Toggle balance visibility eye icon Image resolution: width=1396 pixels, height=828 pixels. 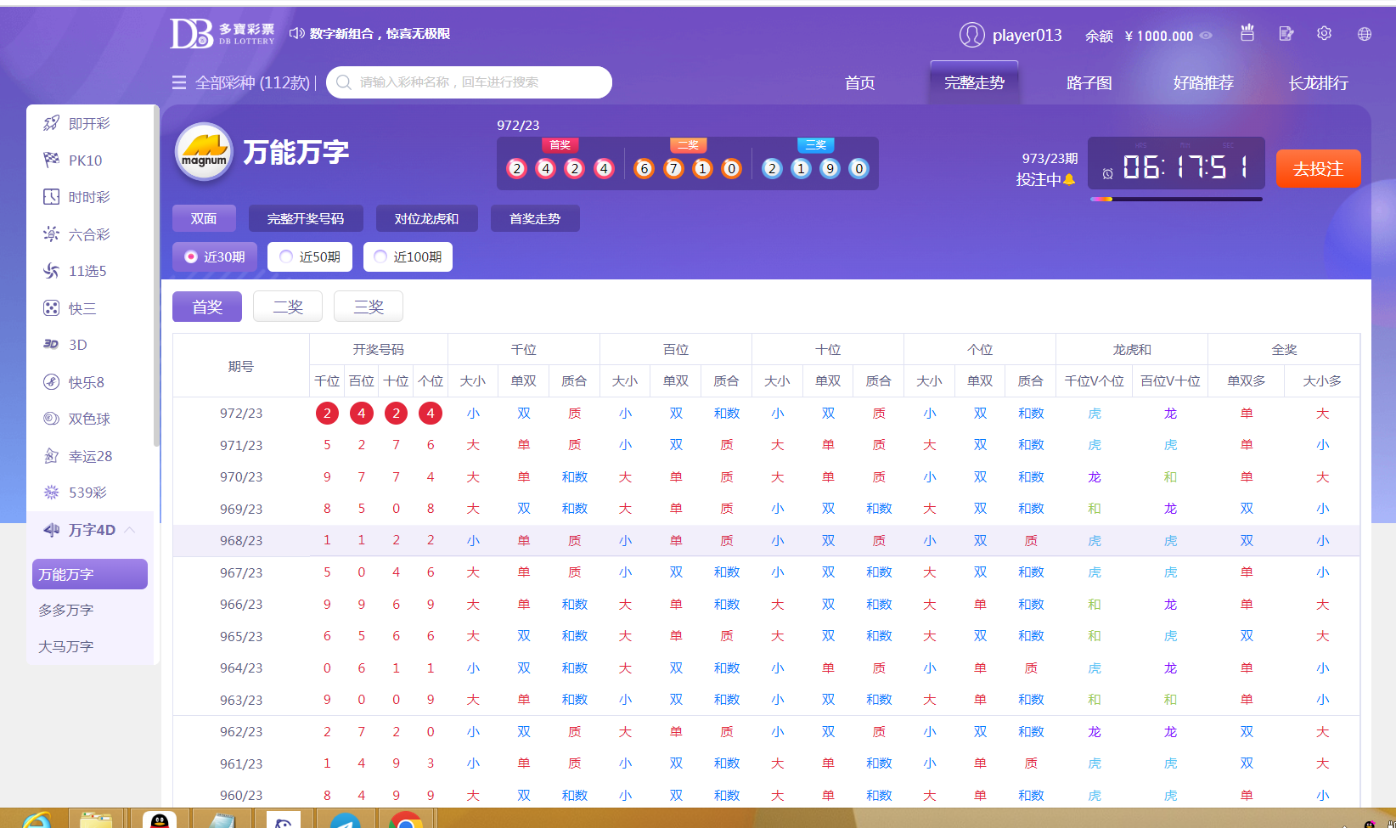click(x=1206, y=36)
